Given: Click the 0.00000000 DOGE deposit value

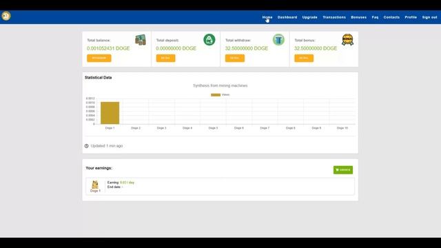Looking at the screenshot, I should (x=176, y=48).
